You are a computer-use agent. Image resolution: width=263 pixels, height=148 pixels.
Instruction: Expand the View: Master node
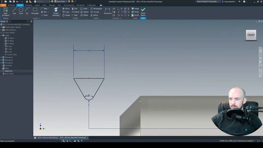pos(1,33)
